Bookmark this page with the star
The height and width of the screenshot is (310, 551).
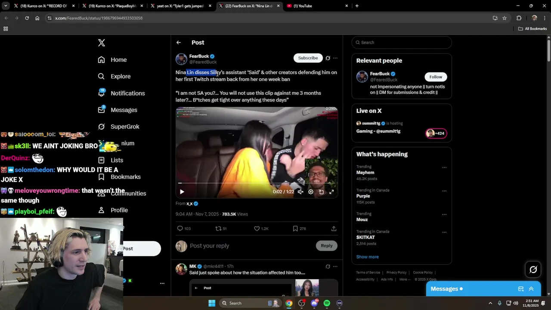[x=505, y=18]
